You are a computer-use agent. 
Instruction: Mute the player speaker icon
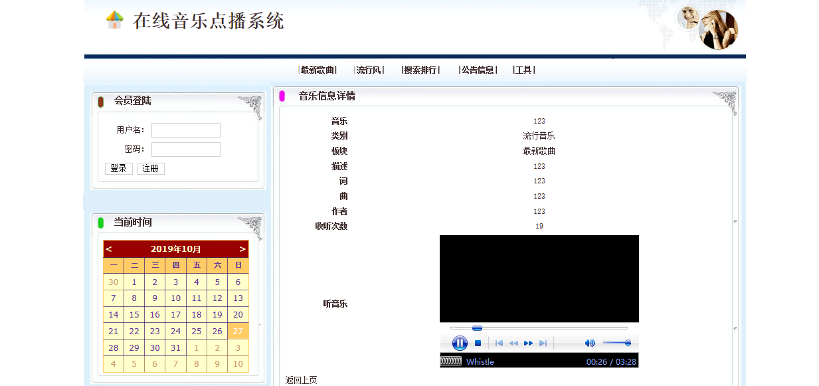pyautogui.click(x=590, y=343)
